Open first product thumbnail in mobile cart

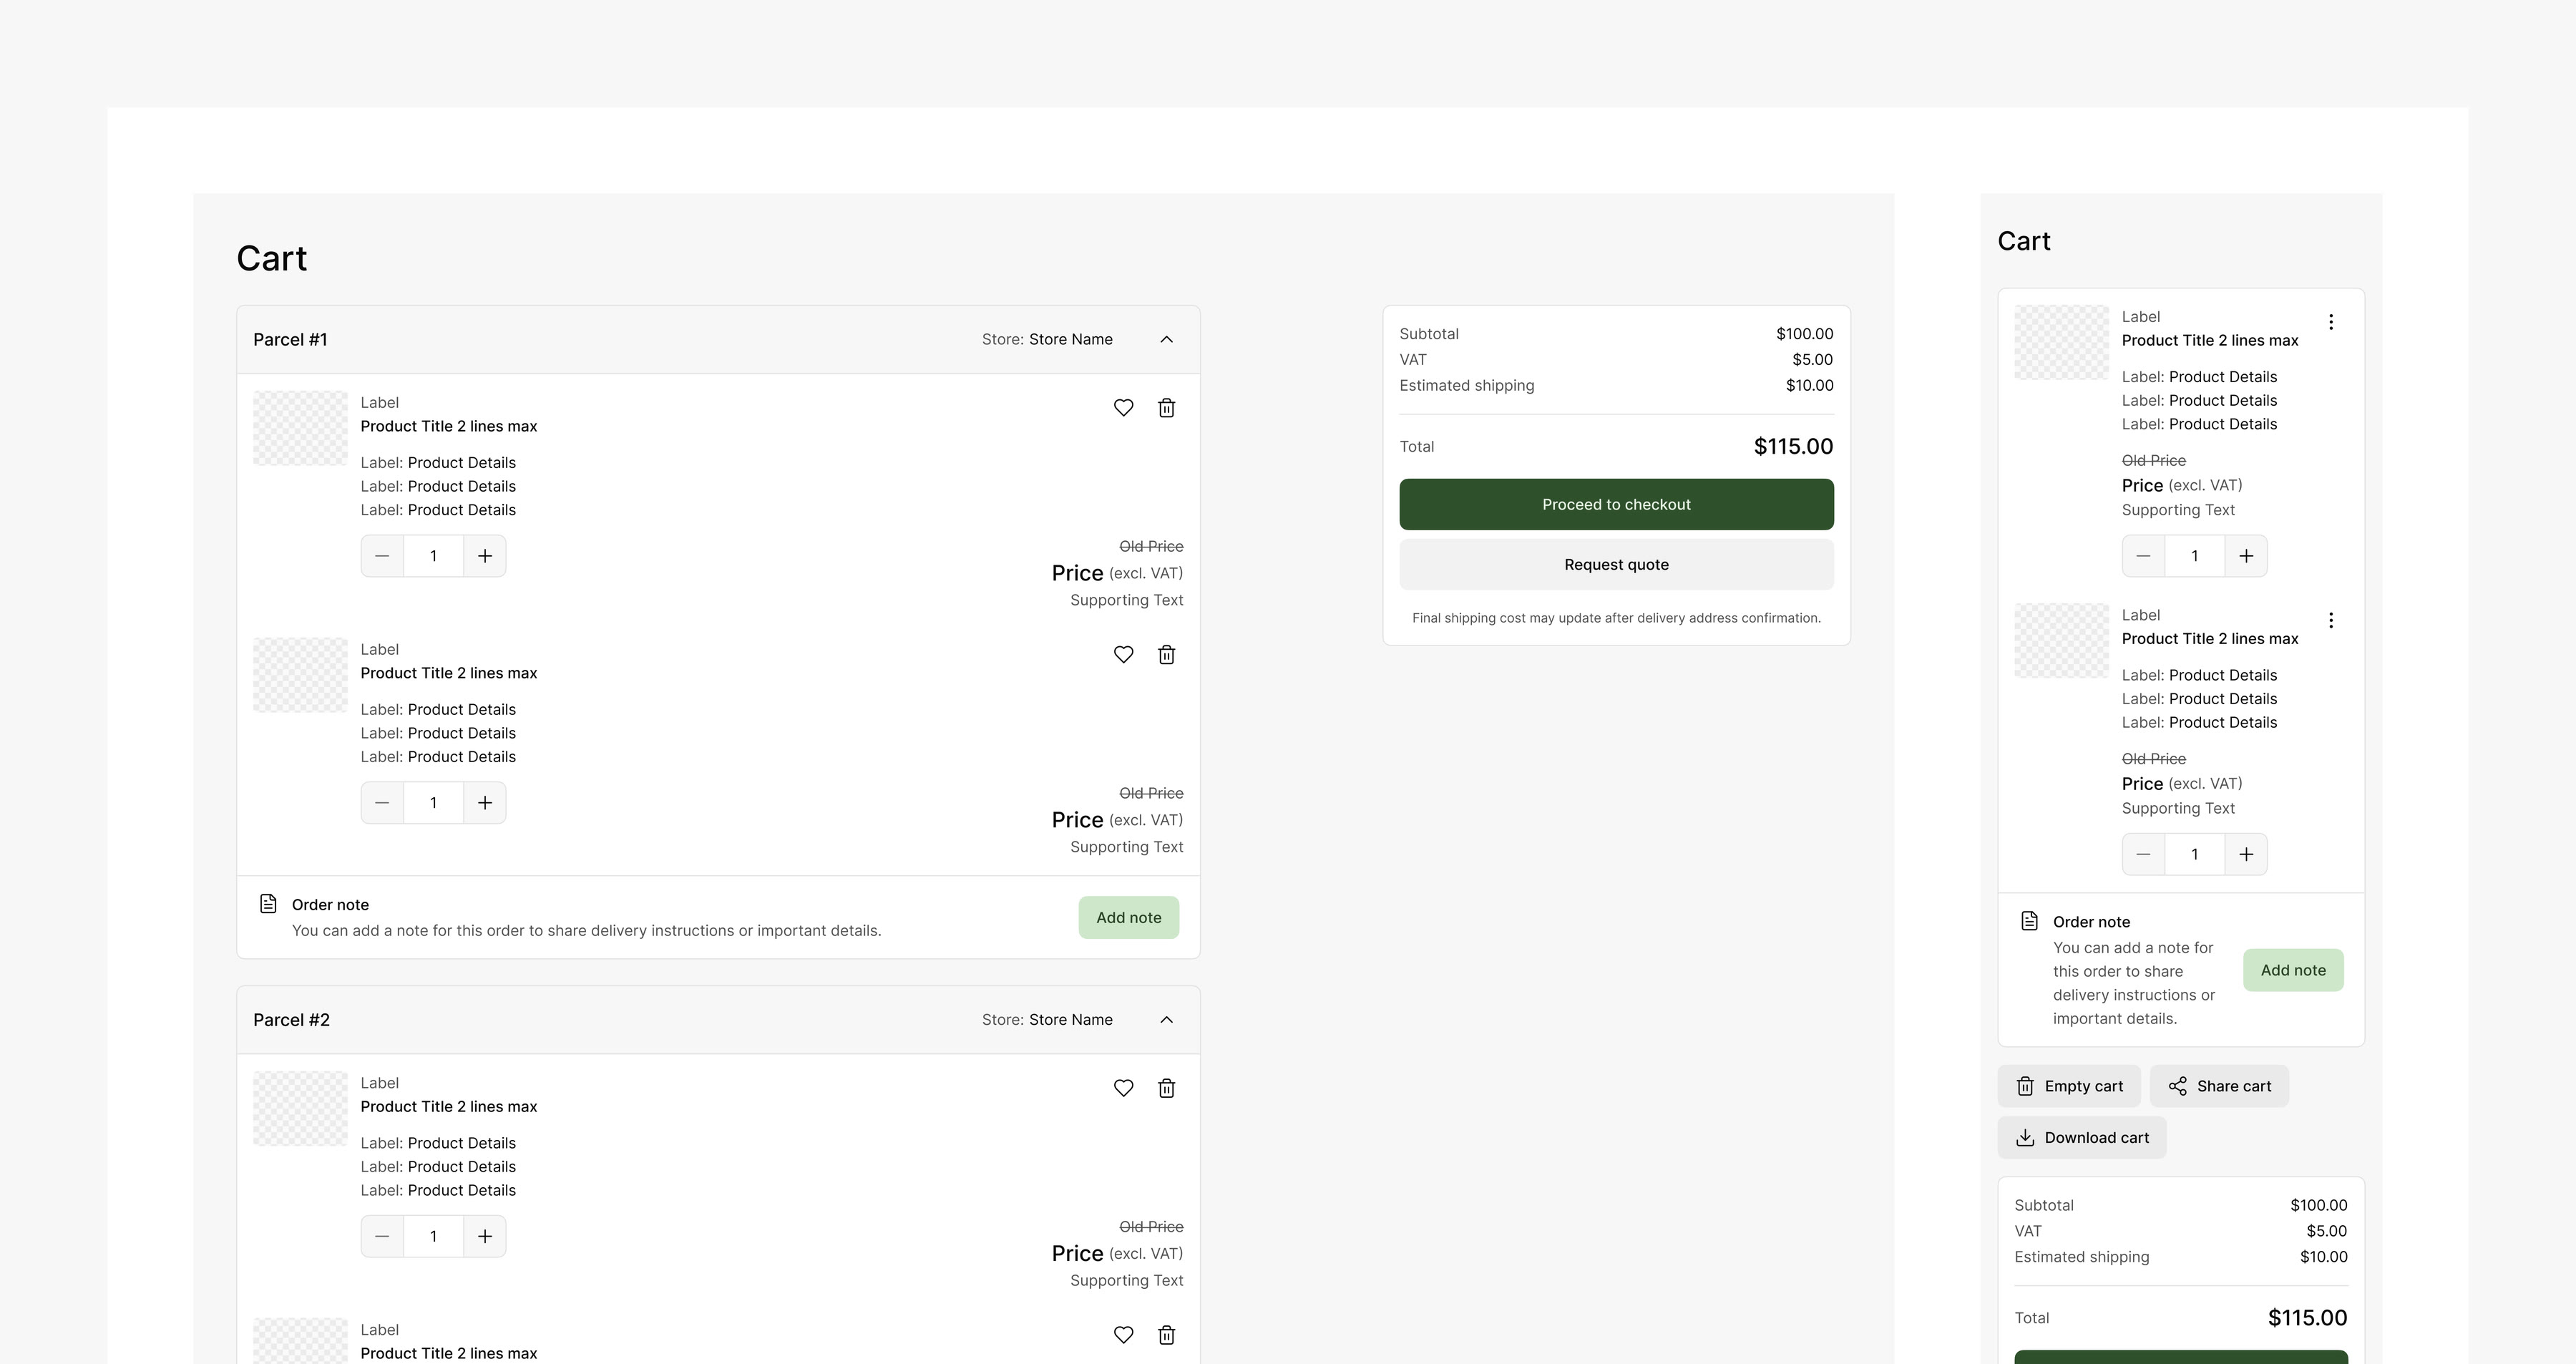(x=2061, y=342)
